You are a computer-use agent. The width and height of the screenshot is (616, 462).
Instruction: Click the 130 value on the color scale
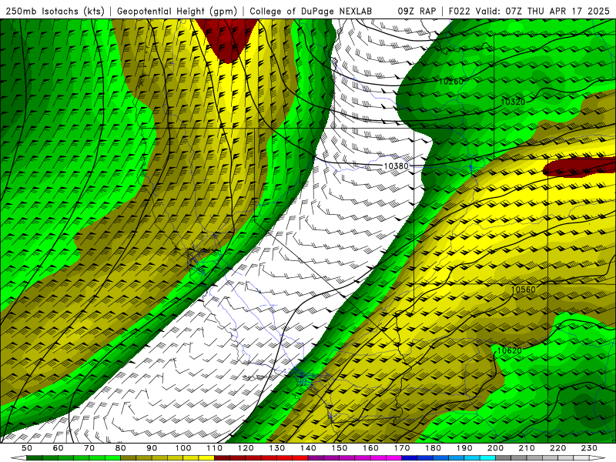277,448
